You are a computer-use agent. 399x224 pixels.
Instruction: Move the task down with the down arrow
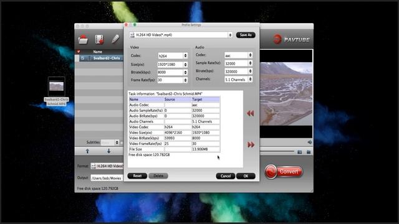coord(108,151)
